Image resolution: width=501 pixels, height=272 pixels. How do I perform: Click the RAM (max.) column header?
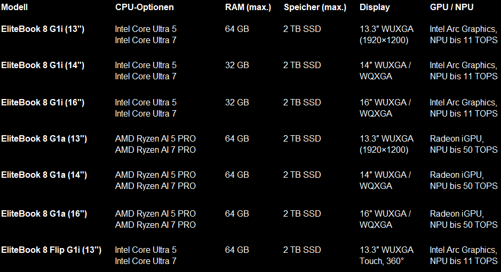(248, 7)
